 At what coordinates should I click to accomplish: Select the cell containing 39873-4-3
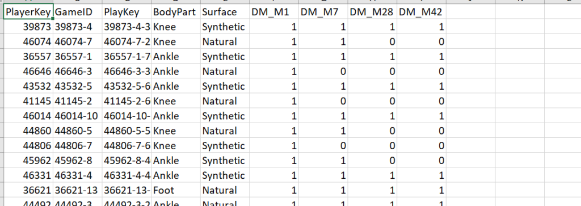coord(127,27)
